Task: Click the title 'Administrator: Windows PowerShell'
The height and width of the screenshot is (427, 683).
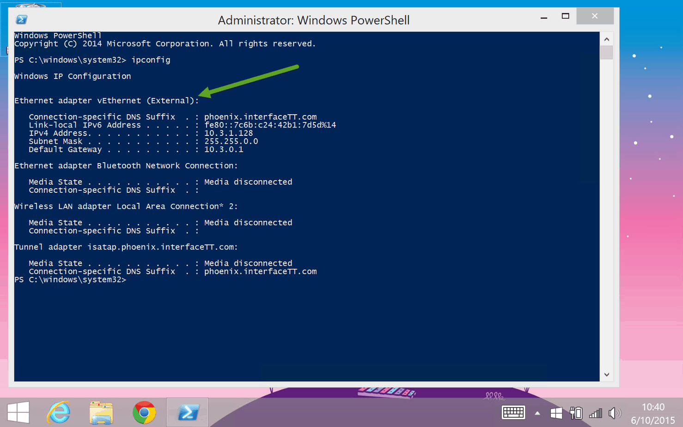Action: [314, 20]
